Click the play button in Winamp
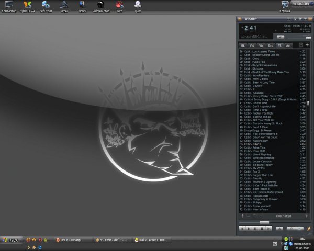This screenshot has height=251, width=314. [249, 229]
